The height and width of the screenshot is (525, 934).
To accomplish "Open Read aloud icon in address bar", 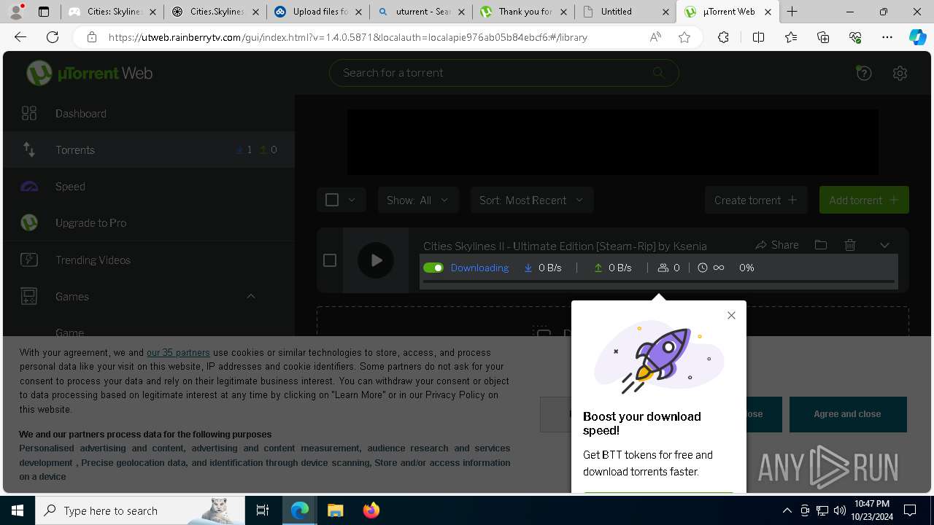I will pyautogui.click(x=655, y=37).
